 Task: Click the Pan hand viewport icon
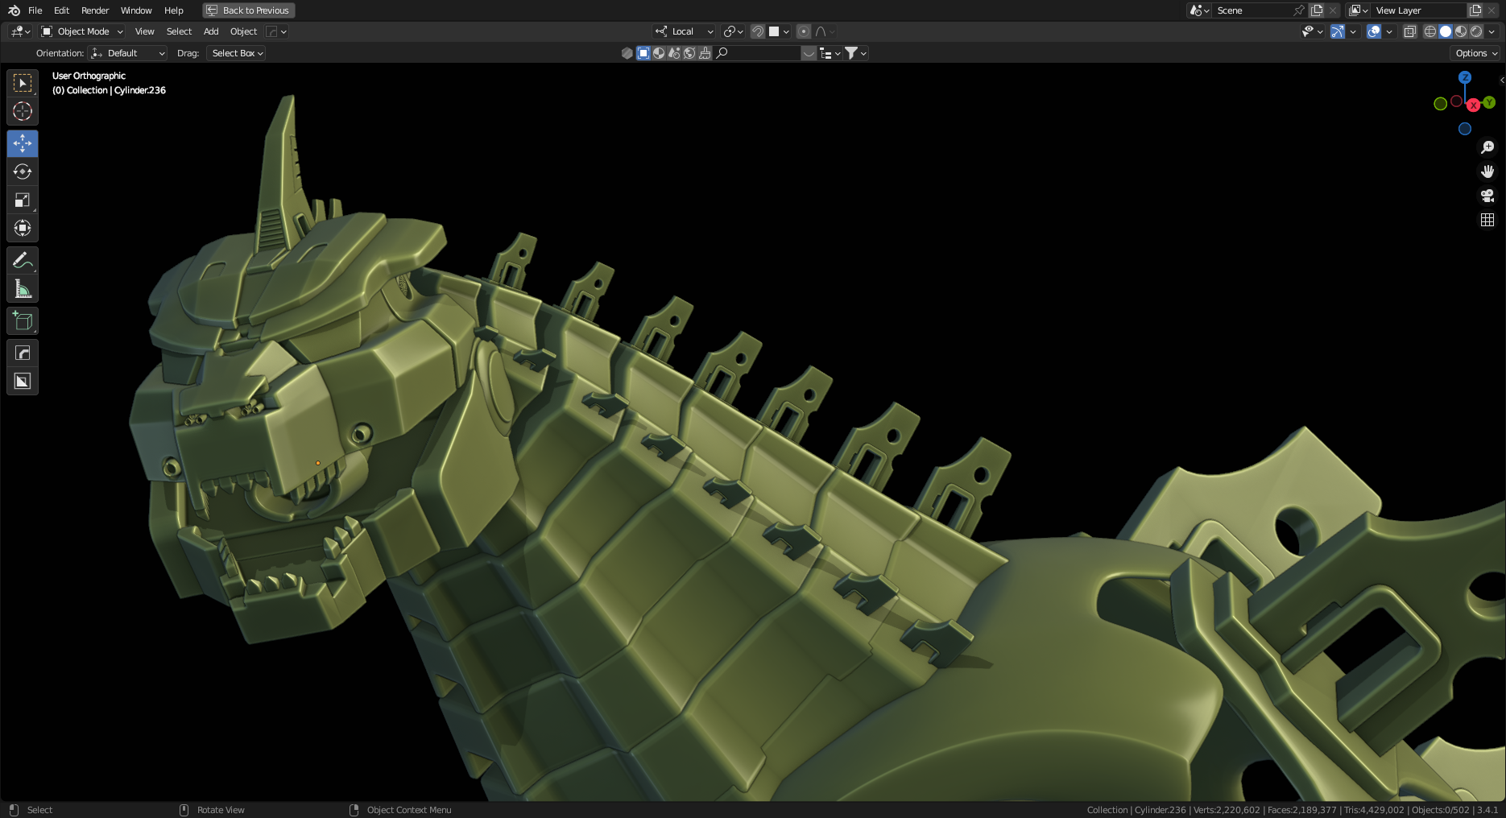[1487, 171]
